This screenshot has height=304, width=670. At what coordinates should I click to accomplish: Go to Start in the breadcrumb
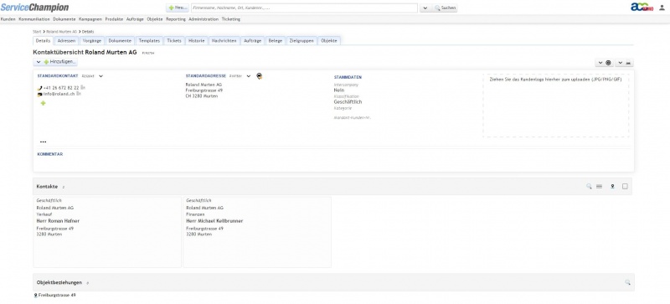[x=37, y=32]
